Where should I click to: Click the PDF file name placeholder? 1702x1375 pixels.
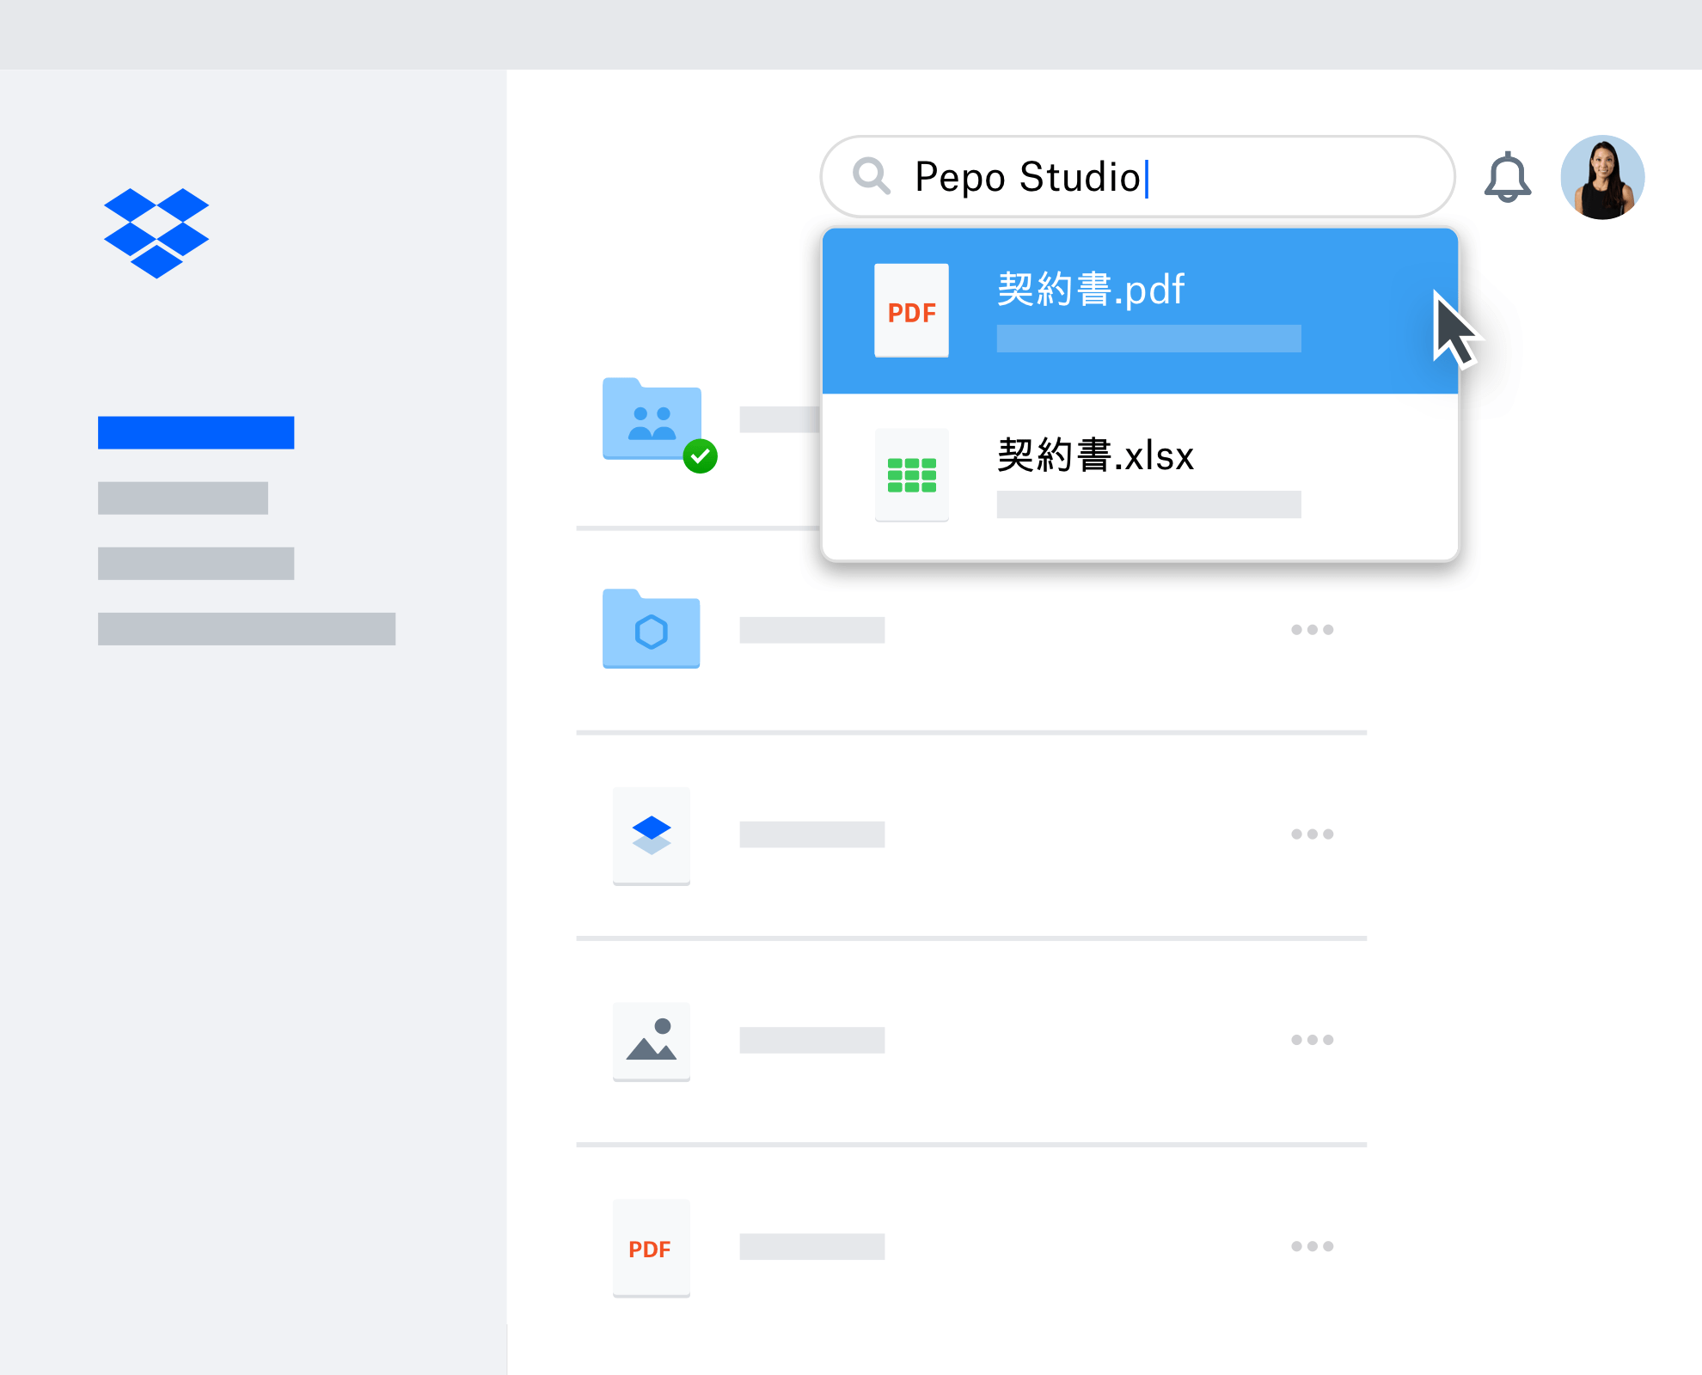812,1246
